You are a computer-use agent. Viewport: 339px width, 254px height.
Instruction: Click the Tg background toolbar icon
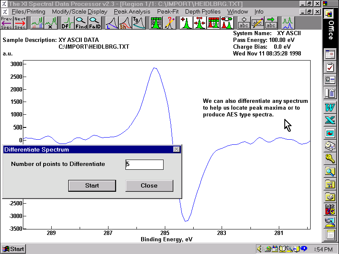pos(139,23)
